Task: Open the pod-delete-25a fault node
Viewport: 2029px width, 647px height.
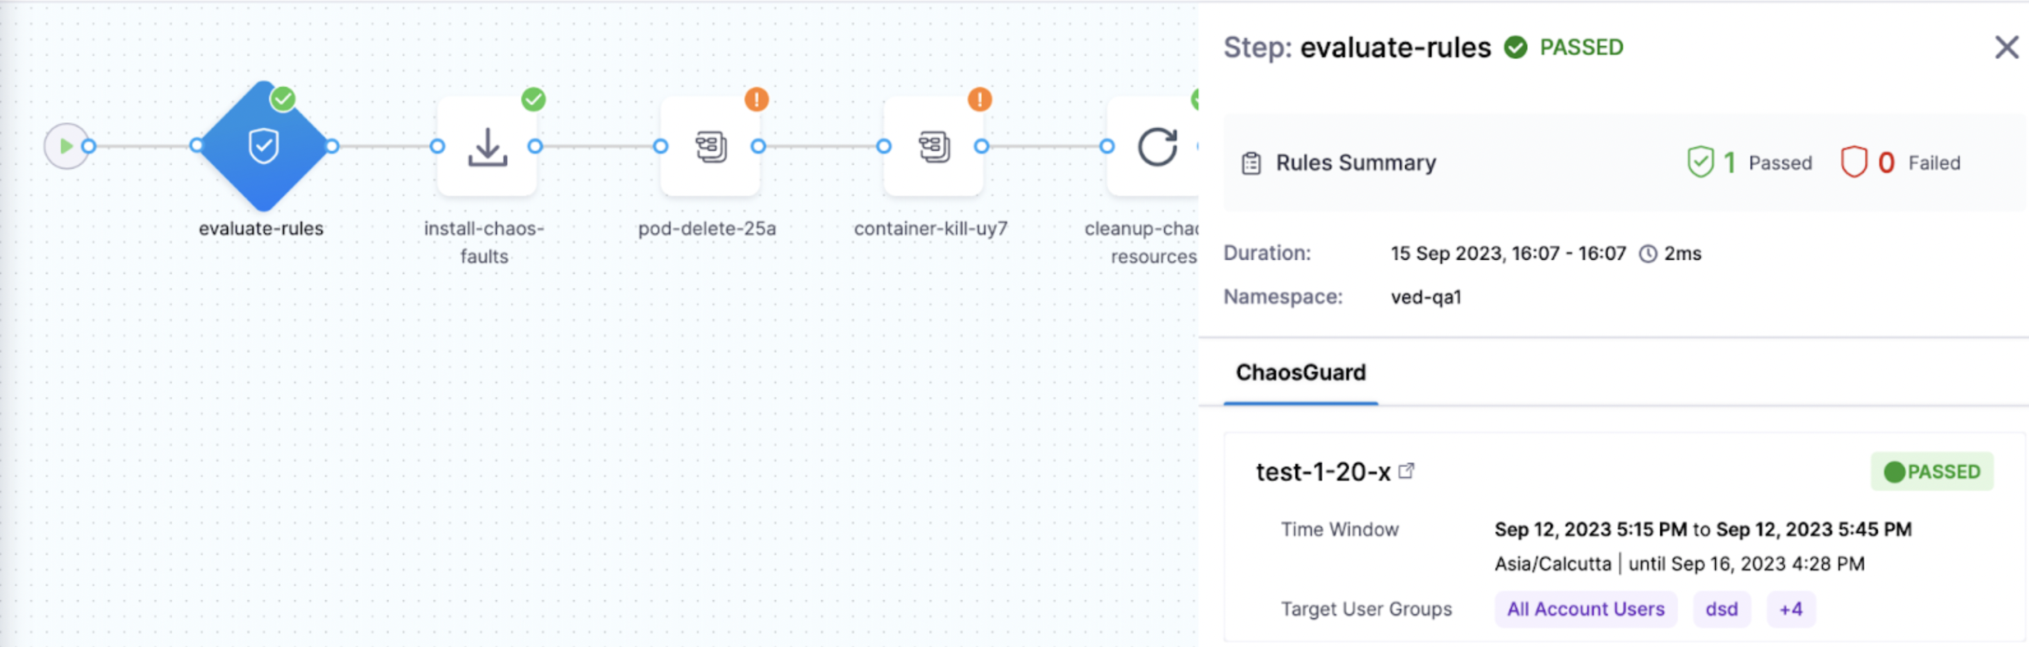Action: point(710,146)
